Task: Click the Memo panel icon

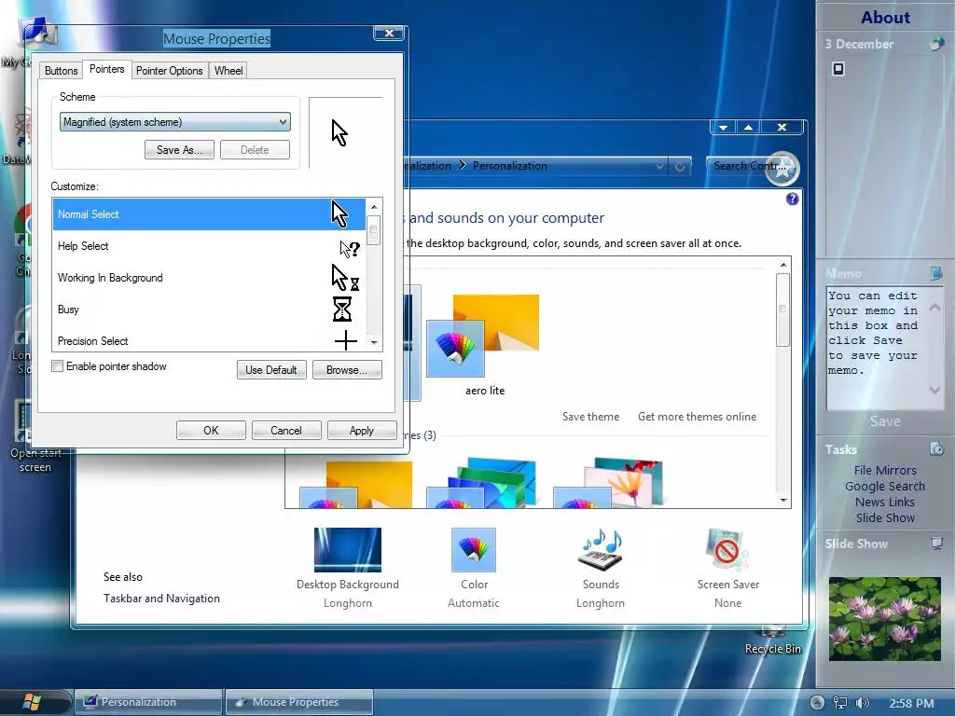Action: pos(936,273)
